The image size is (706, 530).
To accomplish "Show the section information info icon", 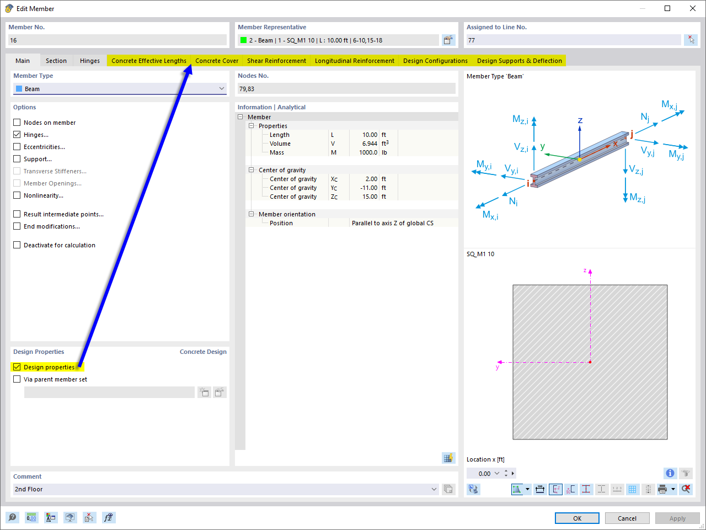I will click(x=670, y=473).
